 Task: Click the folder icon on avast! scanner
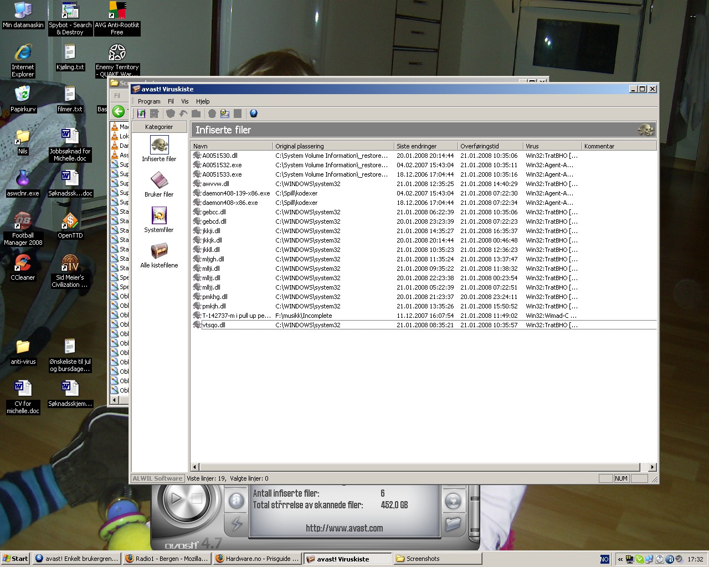pyautogui.click(x=453, y=523)
